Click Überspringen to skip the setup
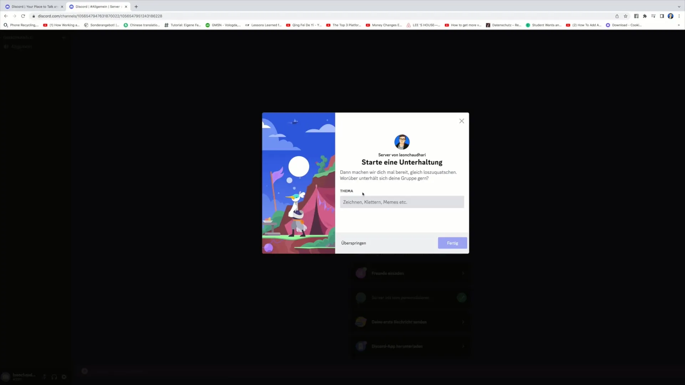 (353, 242)
